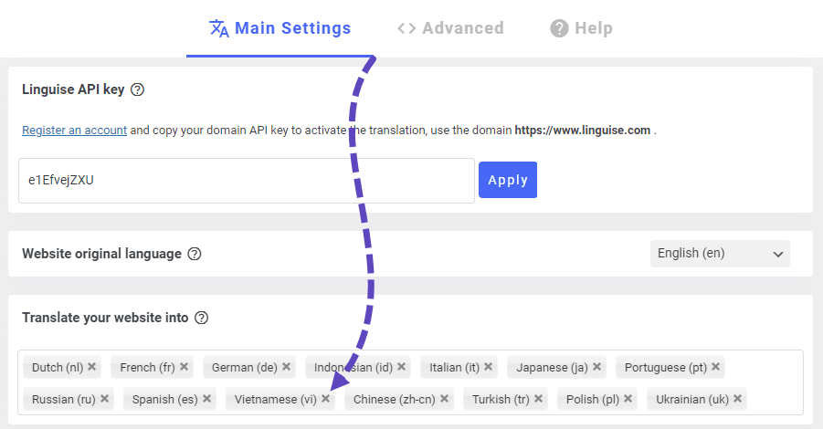Remove the French (fr) language tag
823x429 pixels.
coord(184,367)
